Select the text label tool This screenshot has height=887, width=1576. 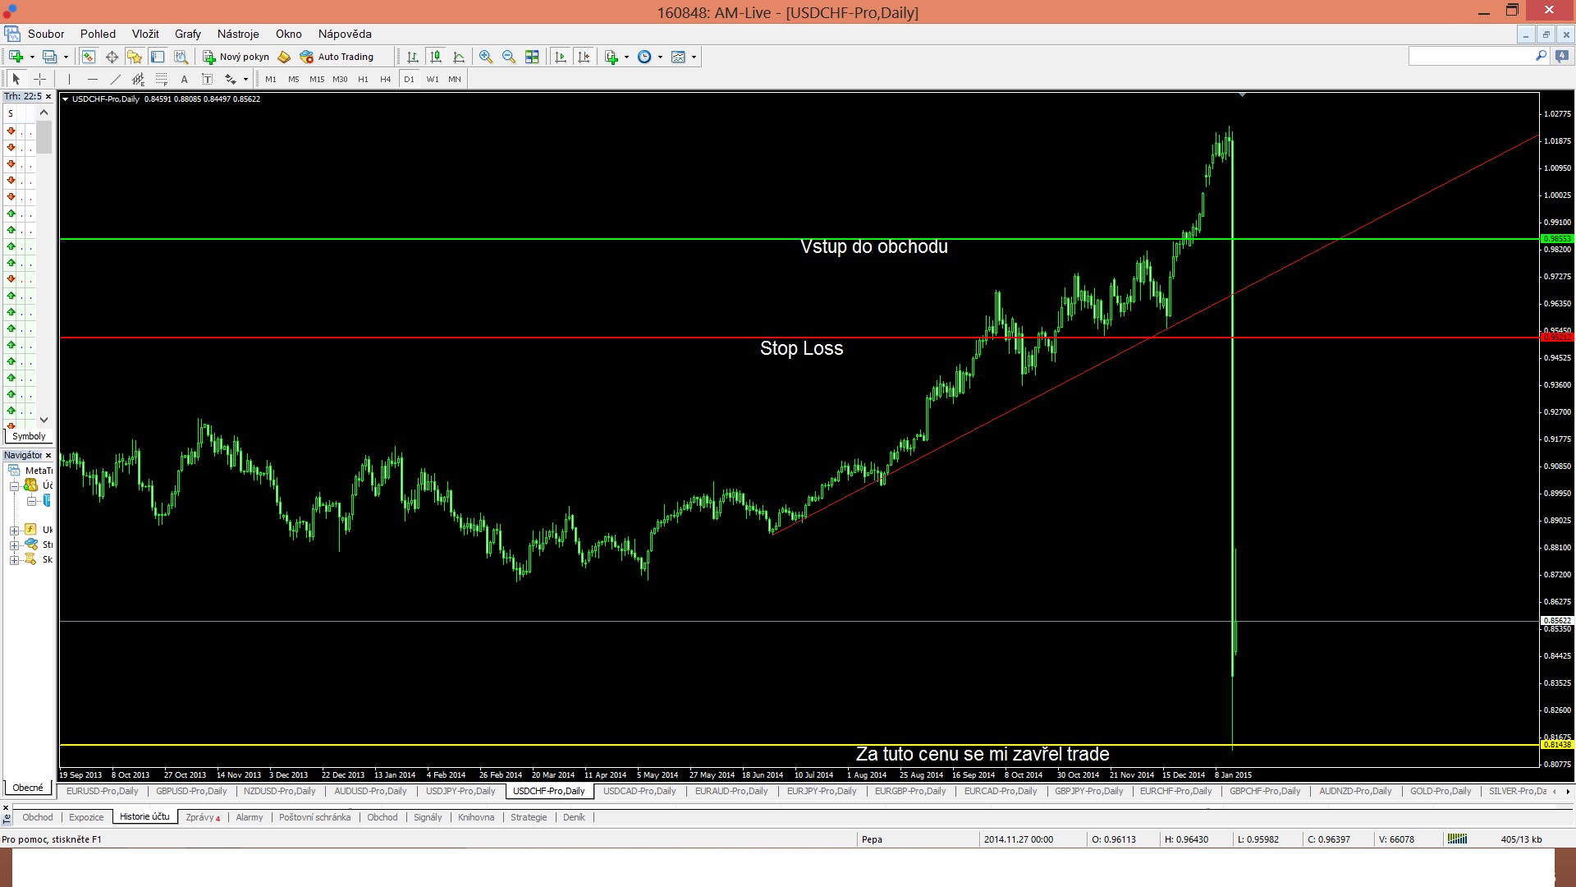(208, 79)
